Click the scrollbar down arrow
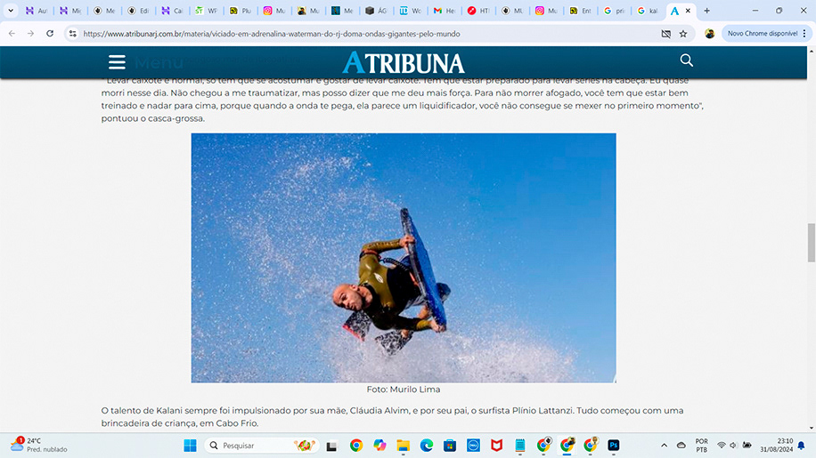816x458 pixels. coord(811,428)
